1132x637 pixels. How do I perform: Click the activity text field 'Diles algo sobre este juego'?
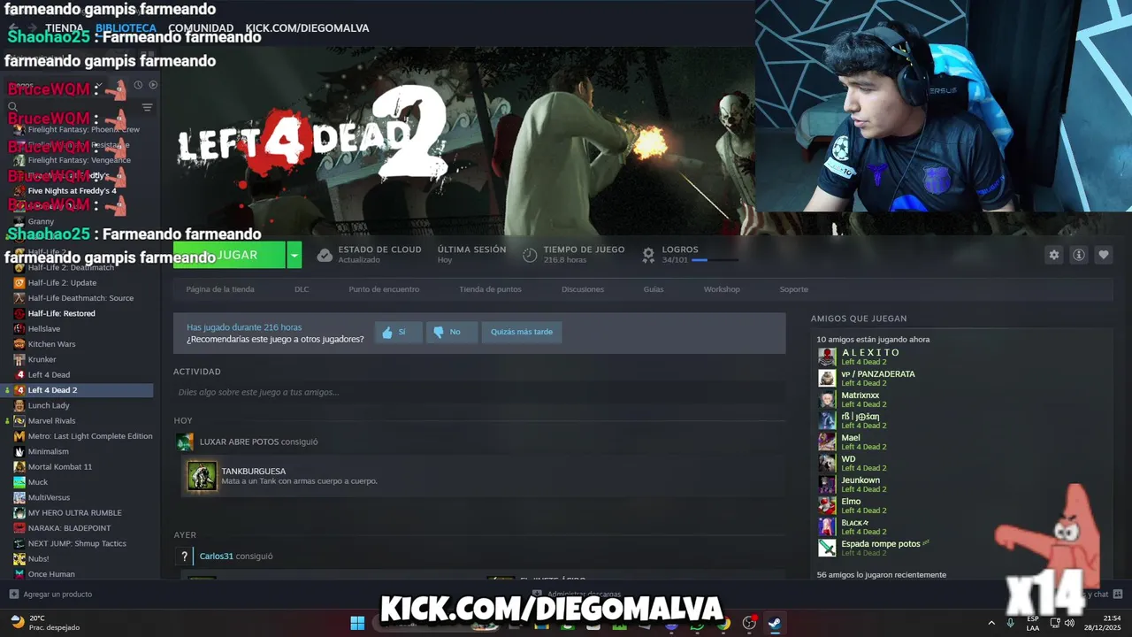coord(479,392)
